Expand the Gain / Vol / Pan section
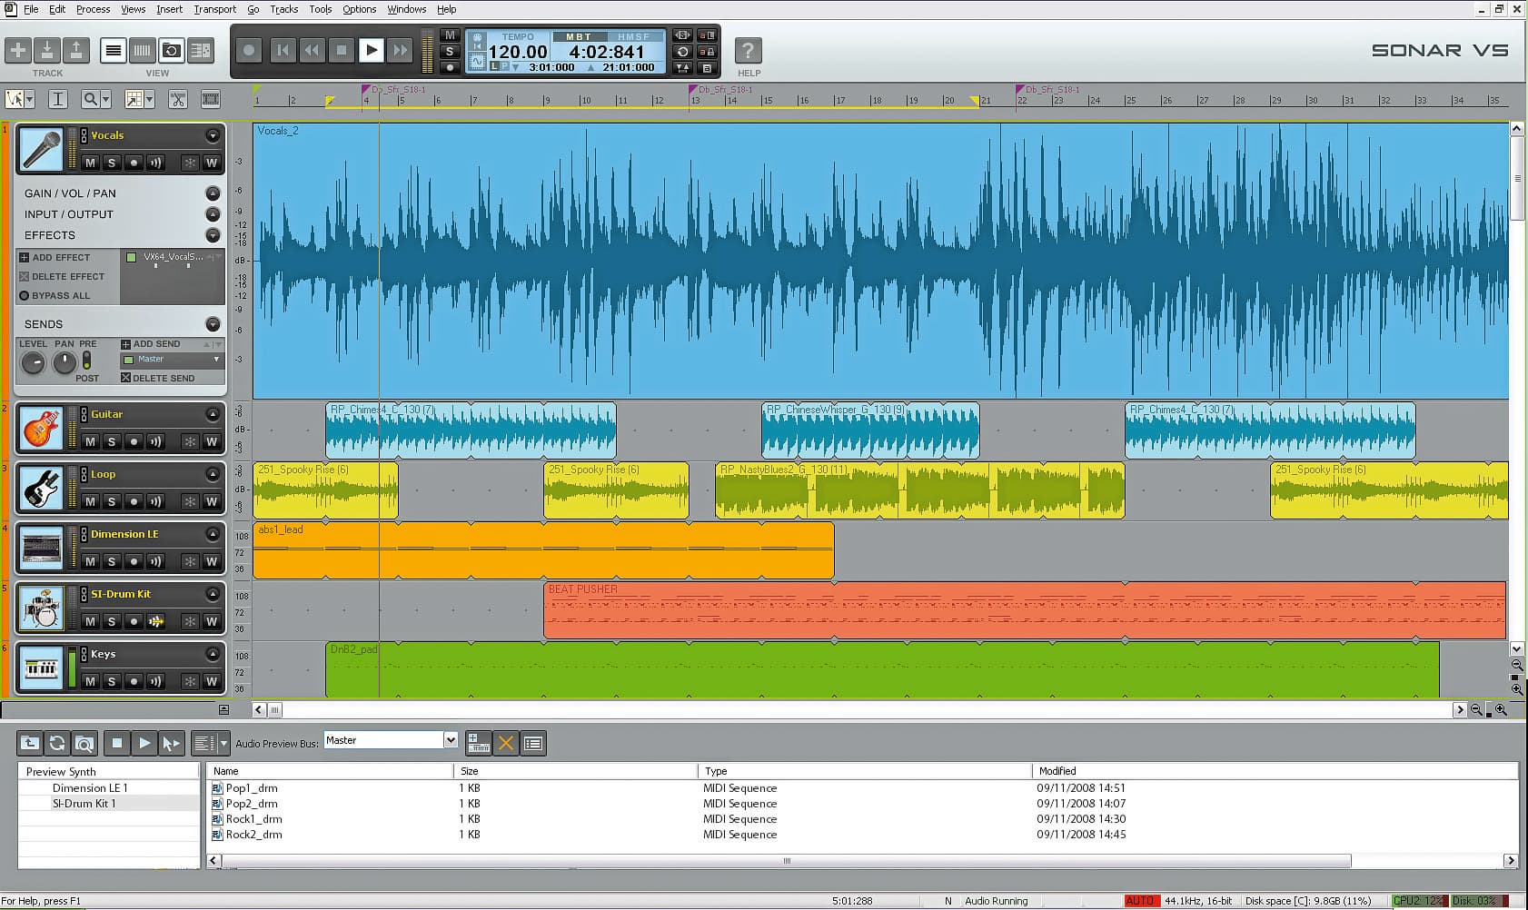Image resolution: width=1528 pixels, height=910 pixels. click(x=213, y=193)
